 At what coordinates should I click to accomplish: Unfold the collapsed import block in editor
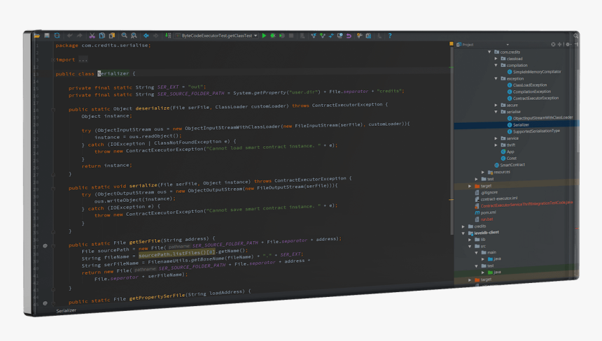53,60
